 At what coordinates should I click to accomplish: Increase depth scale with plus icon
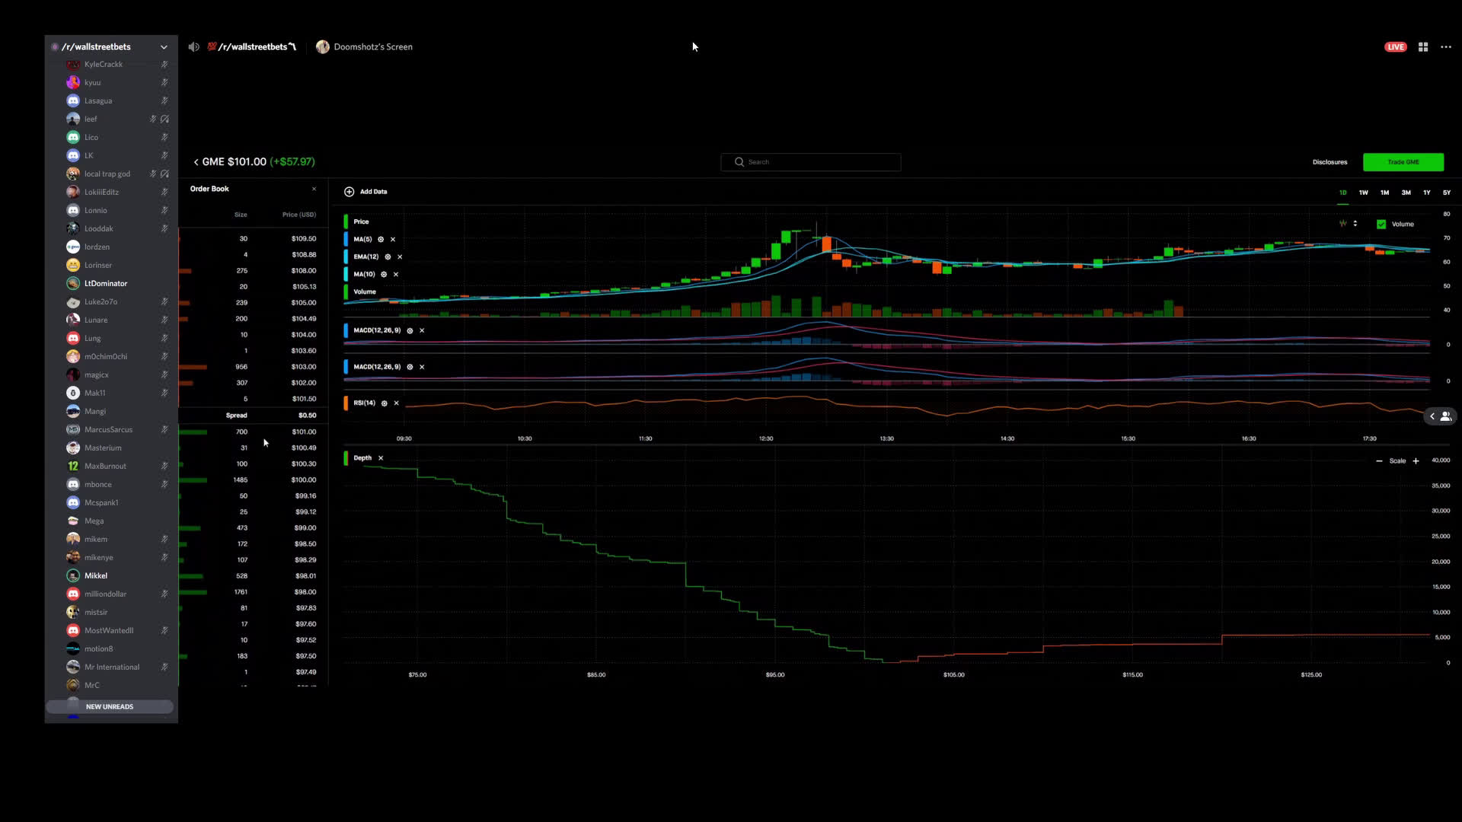[1416, 461]
